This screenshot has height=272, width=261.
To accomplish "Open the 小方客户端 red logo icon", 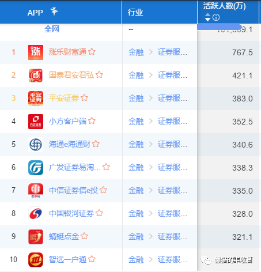I will [x=36, y=122].
